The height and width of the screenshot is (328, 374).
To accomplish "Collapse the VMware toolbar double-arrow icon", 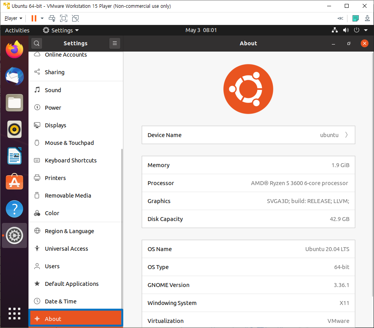I will pos(340,18).
